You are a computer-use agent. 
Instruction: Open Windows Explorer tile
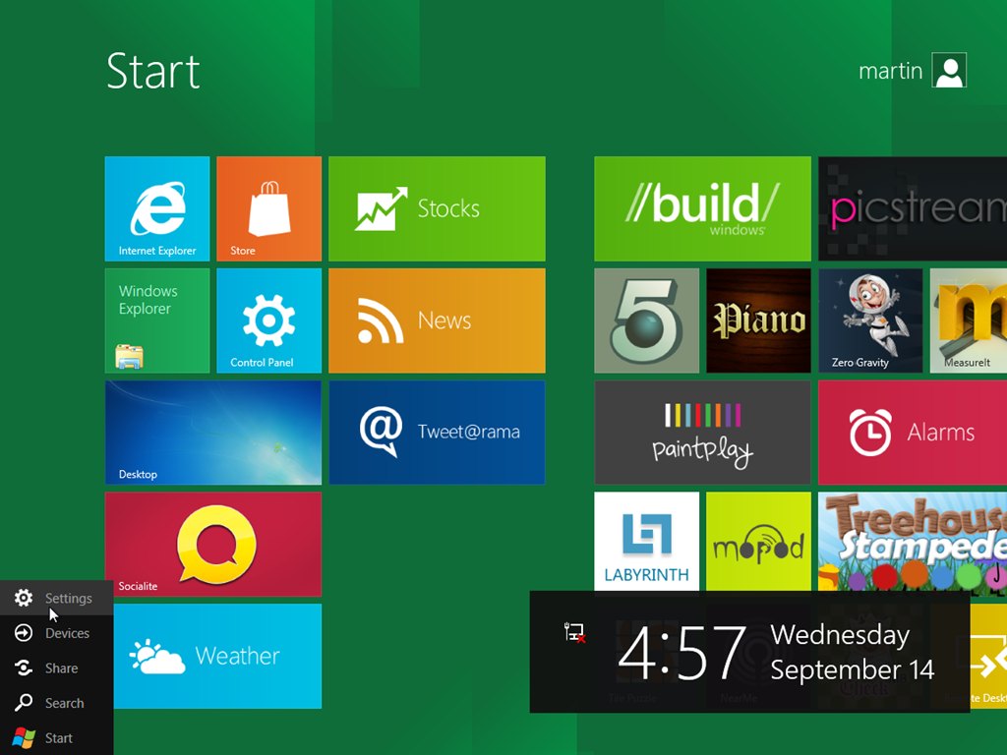pos(157,320)
